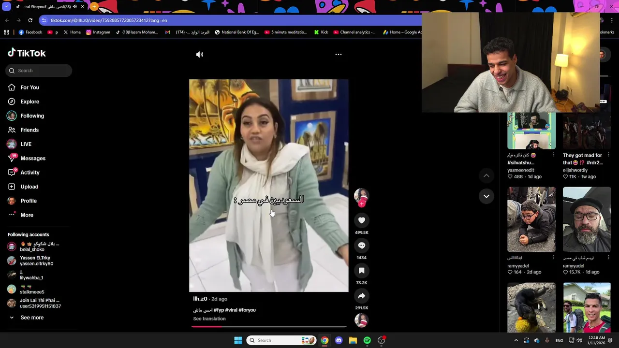The width and height of the screenshot is (619, 348).
Task: Click the browser back arrow
Action: (7, 20)
